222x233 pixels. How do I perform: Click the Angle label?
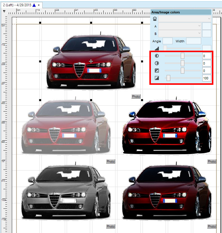(x=156, y=41)
